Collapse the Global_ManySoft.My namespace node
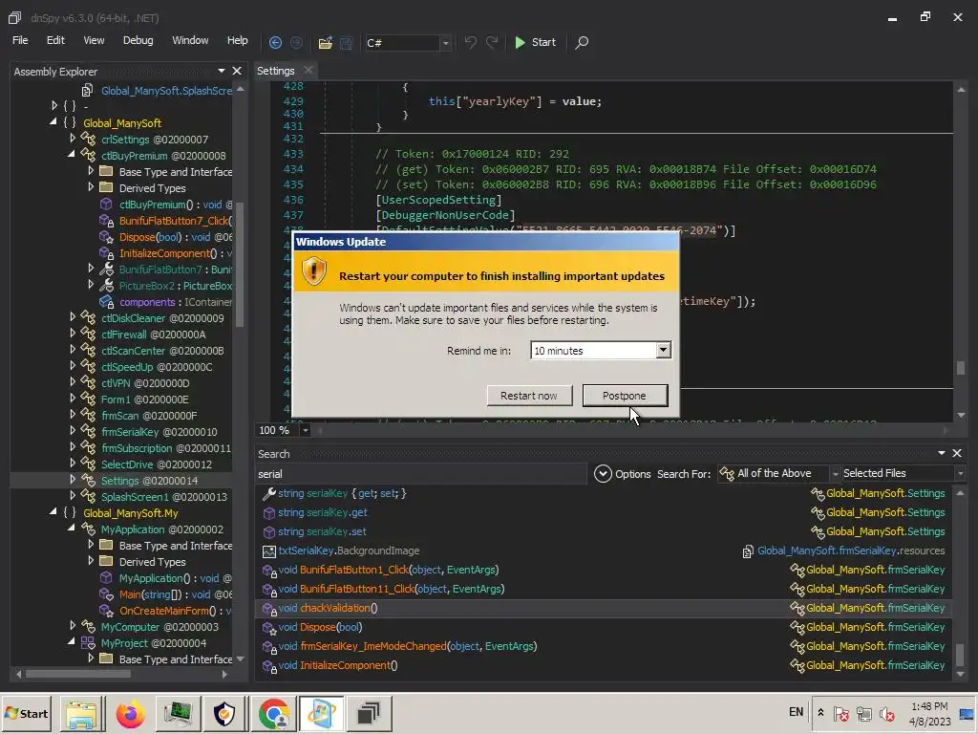Image resolution: width=978 pixels, height=734 pixels. tap(53, 512)
